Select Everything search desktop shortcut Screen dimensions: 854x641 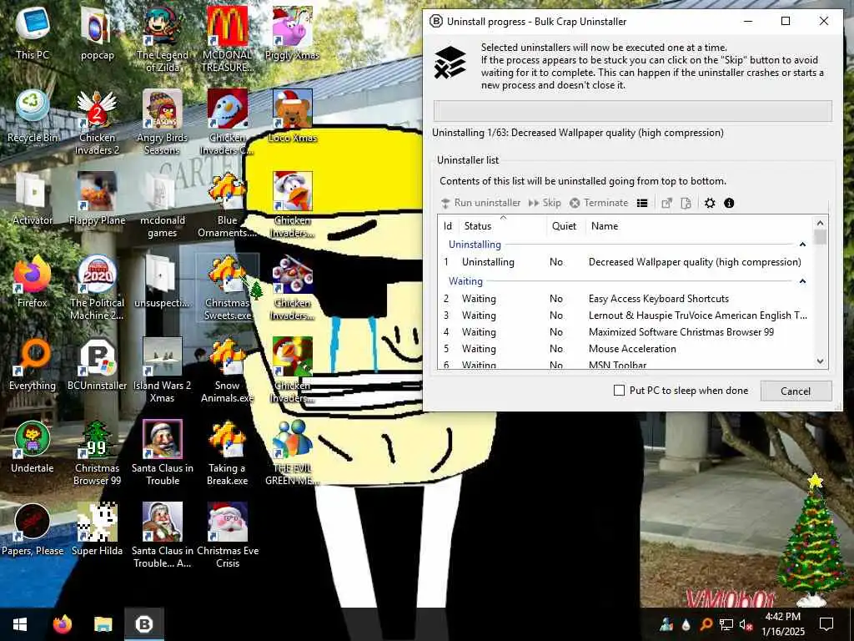[33, 364]
